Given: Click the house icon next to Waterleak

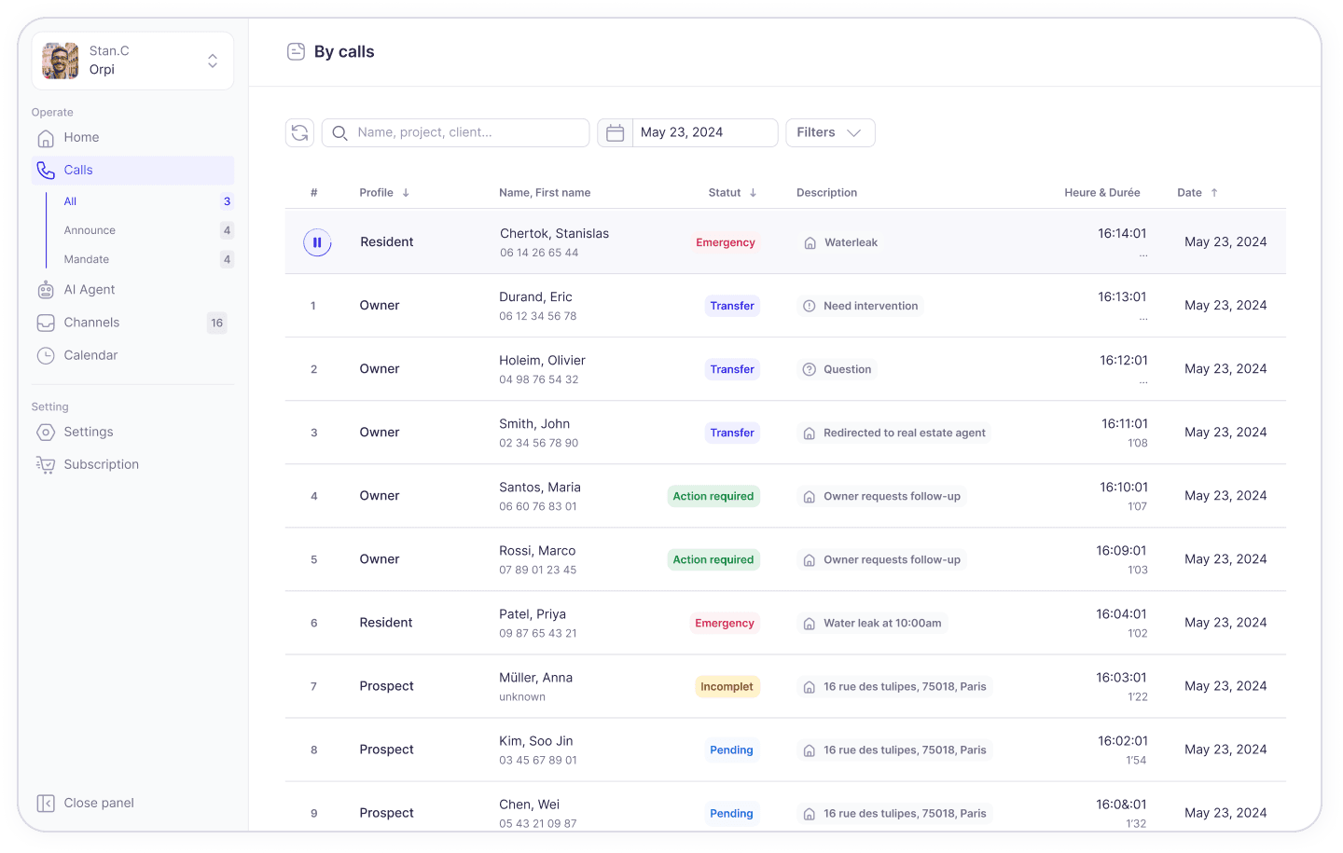Looking at the screenshot, I should click(x=810, y=242).
